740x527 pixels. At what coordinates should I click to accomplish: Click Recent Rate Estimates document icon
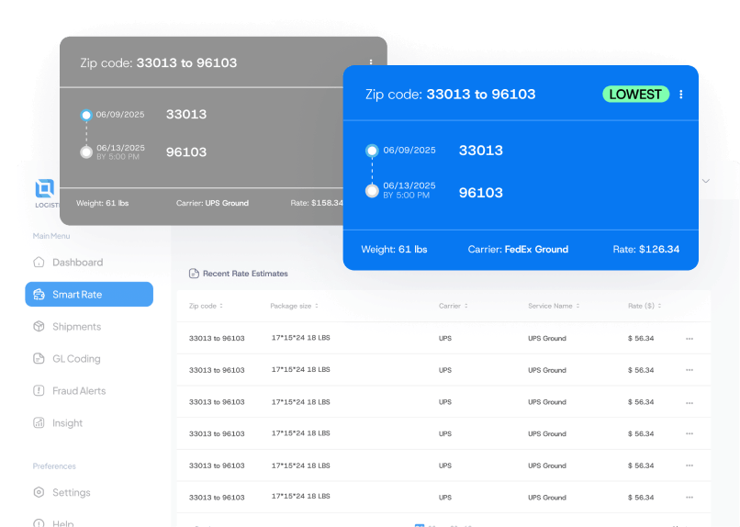pyautogui.click(x=194, y=274)
